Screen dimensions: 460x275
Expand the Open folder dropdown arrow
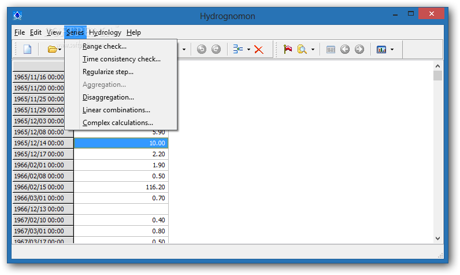(x=60, y=50)
